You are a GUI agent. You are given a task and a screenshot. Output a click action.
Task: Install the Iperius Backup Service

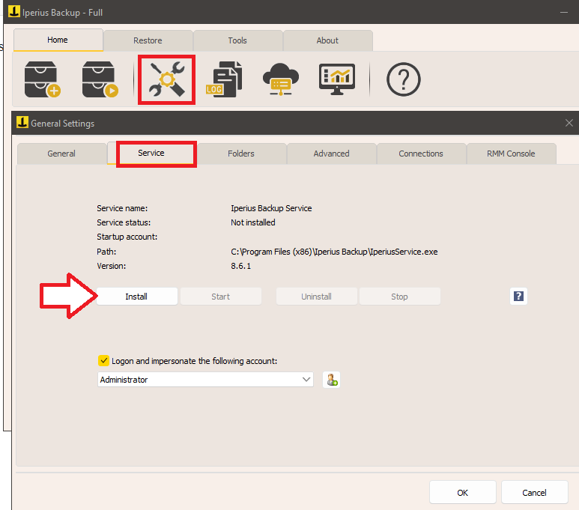[x=137, y=297]
